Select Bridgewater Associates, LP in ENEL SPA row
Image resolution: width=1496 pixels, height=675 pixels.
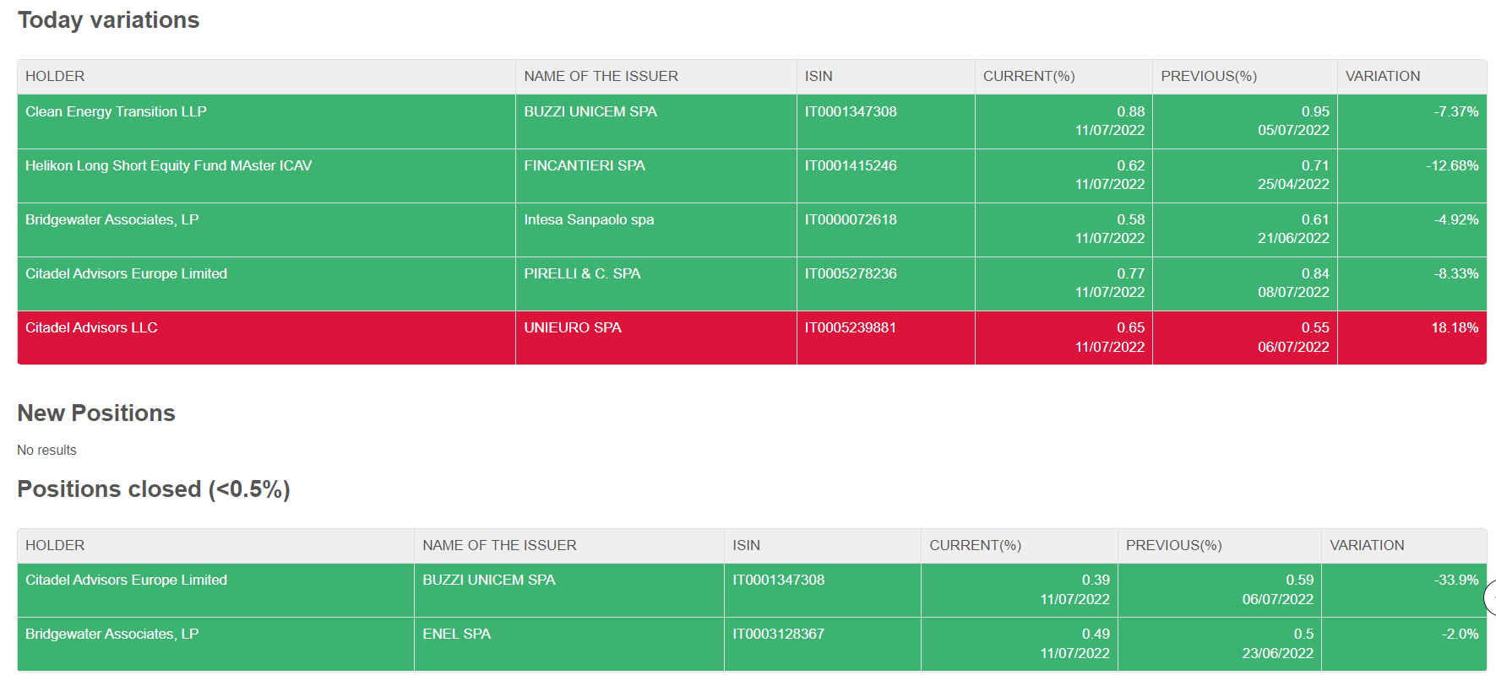coord(112,634)
